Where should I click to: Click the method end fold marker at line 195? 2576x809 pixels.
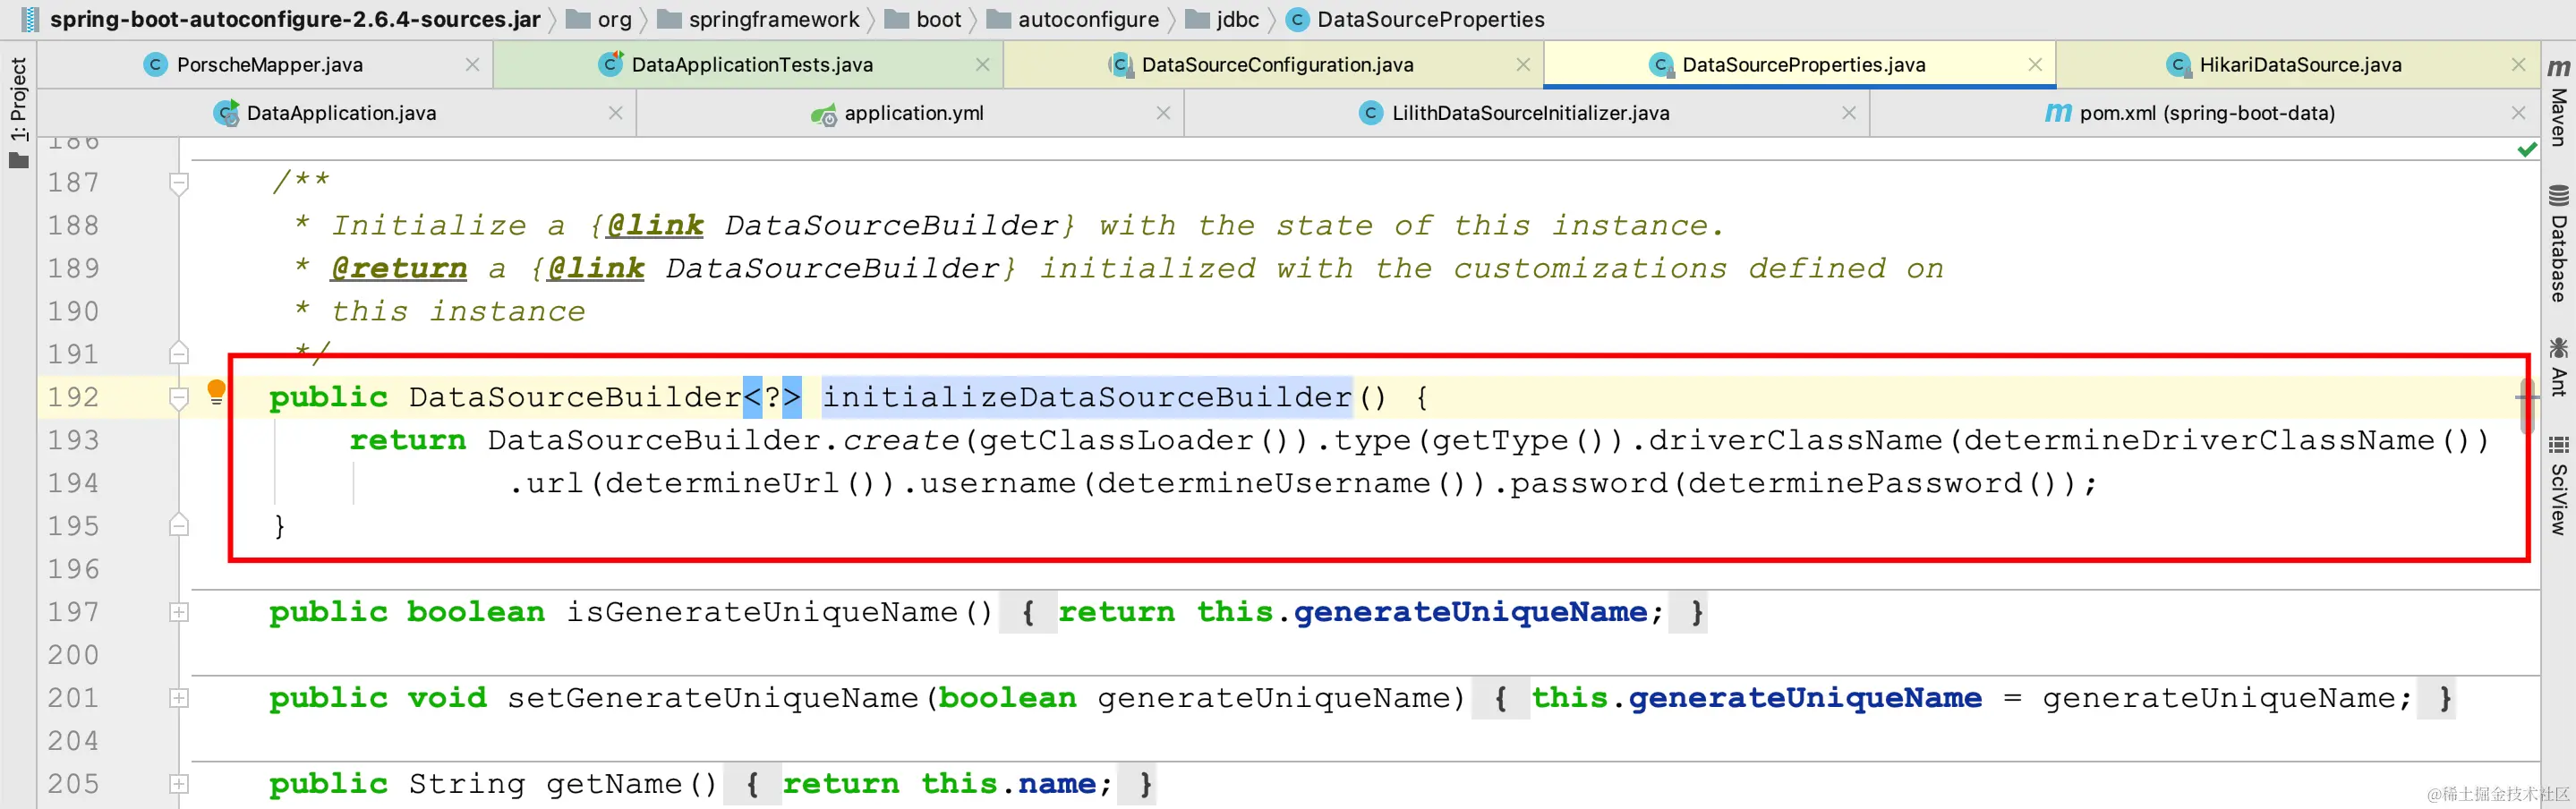pos(179,525)
